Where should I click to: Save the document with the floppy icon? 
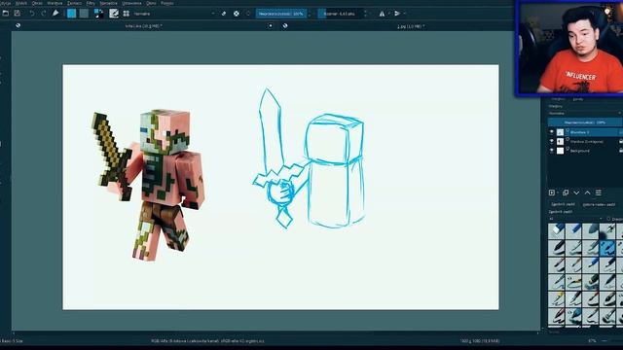coord(18,14)
